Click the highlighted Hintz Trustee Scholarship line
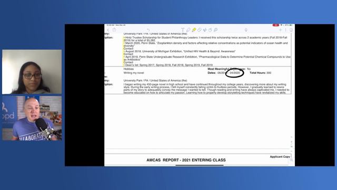This screenshot has width=337, height=190. coord(205,39)
